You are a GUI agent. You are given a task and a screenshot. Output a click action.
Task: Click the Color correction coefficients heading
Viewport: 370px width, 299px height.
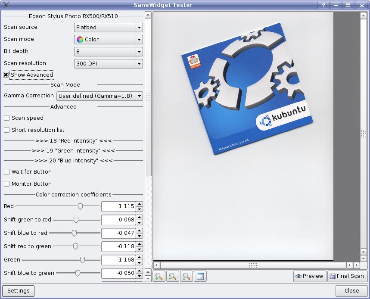[x=74, y=194]
